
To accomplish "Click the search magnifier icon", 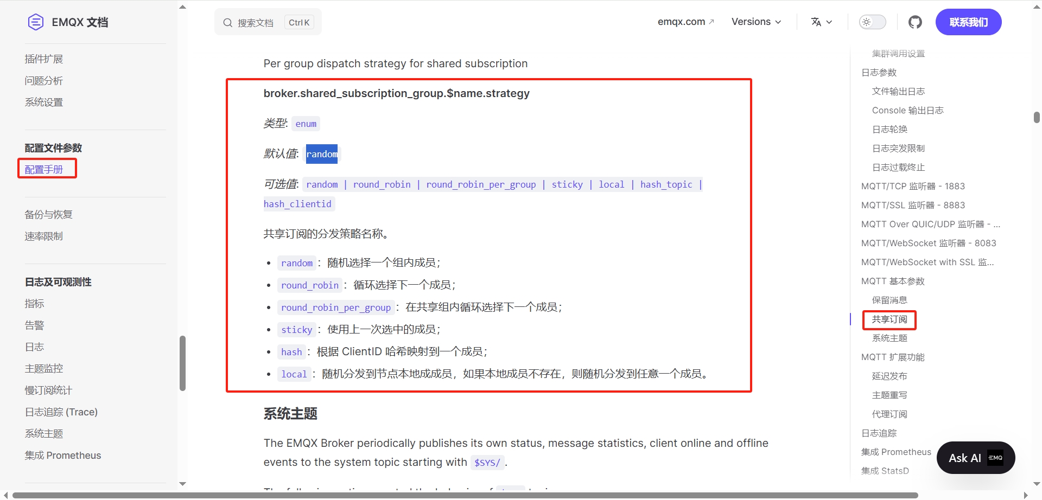I will [x=227, y=23].
